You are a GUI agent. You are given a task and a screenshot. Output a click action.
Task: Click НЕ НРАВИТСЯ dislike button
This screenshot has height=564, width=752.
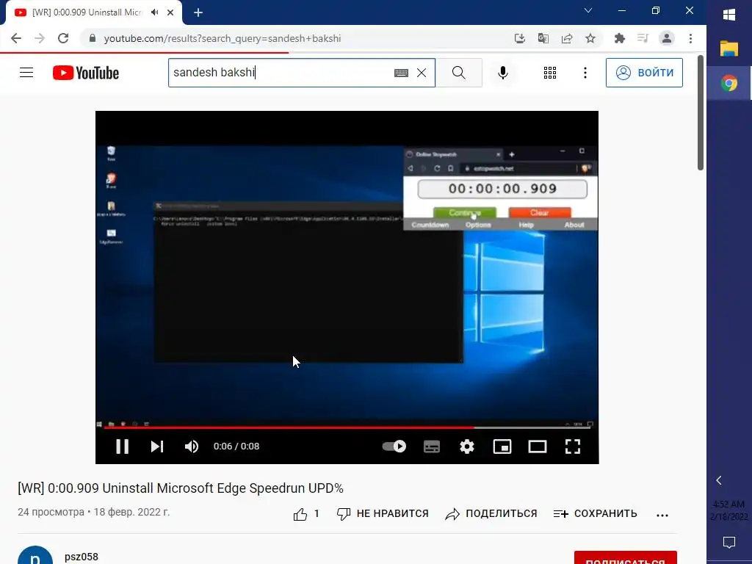382,514
